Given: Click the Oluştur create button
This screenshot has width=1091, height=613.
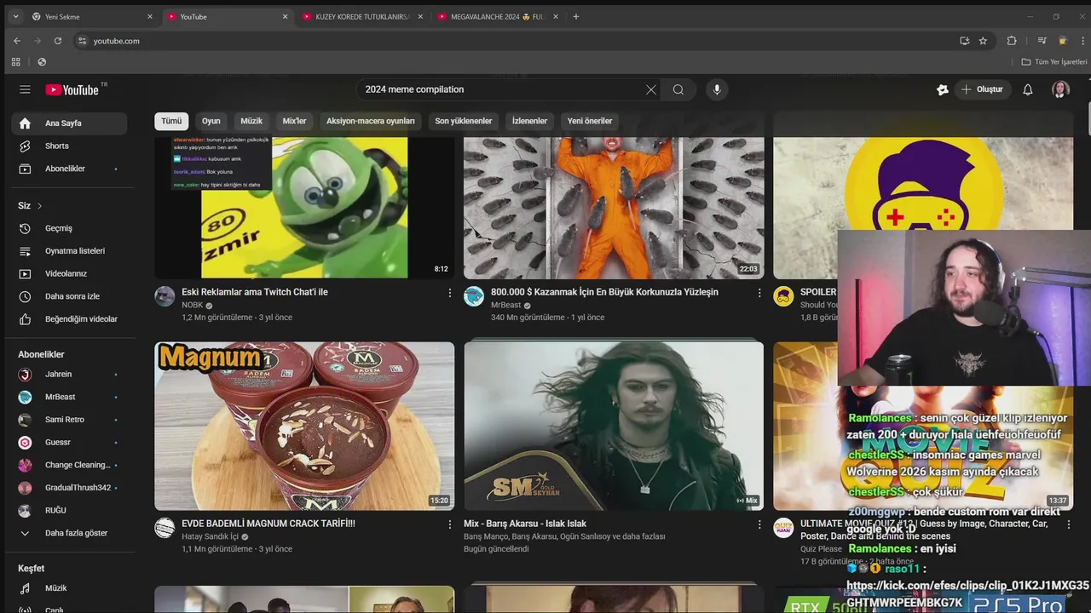Looking at the screenshot, I should [982, 89].
